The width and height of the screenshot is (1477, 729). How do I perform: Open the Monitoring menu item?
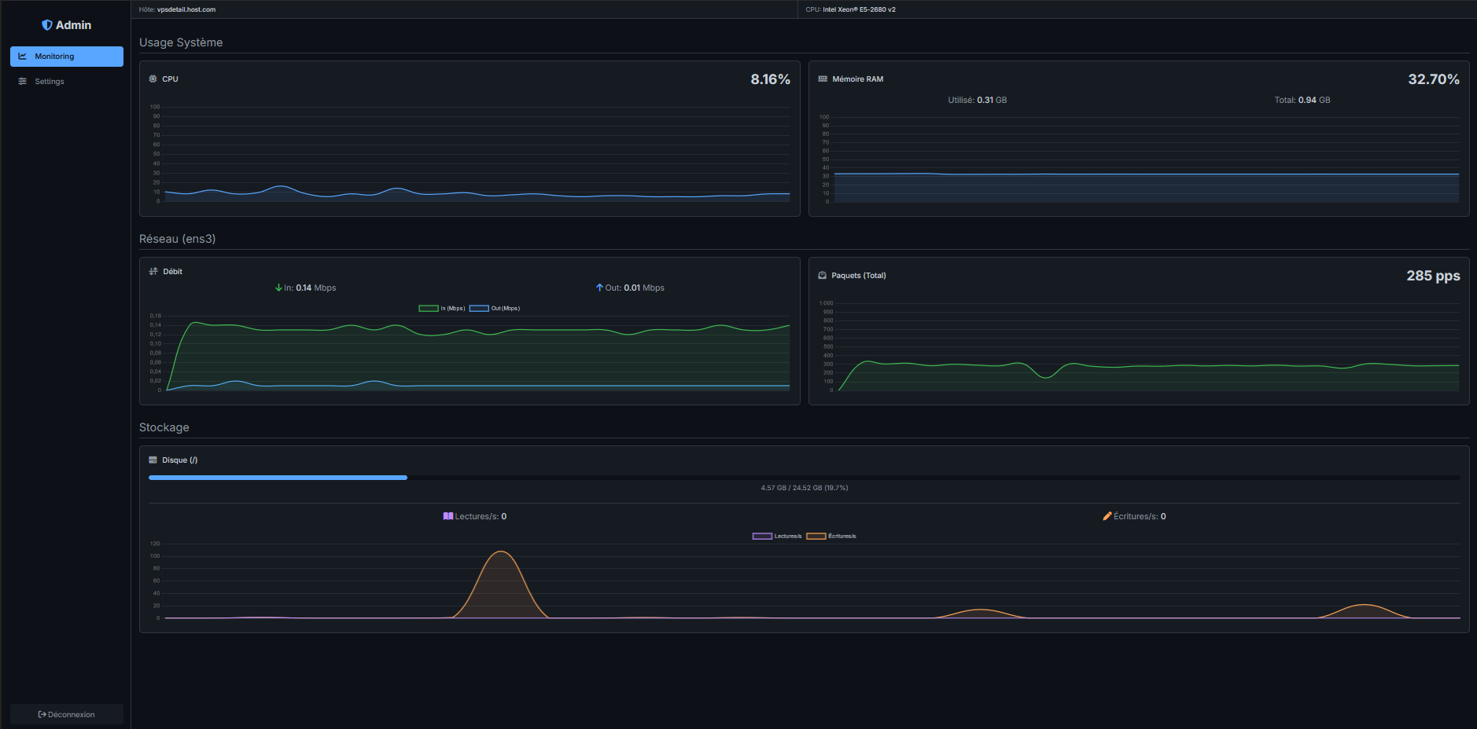(x=67, y=57)
